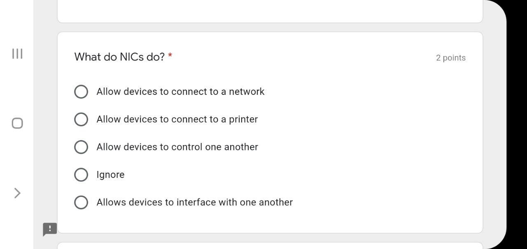527x249 pixels.
Task: Tap the card below the NICs question
Action: tap(270, 246)
